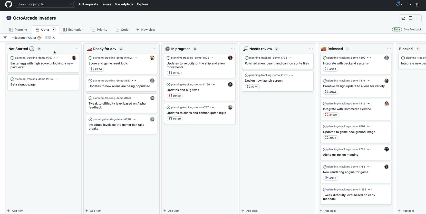Switch to the Priority view tab
Screen dimensions: 426x214
click(x=100, y=30)
